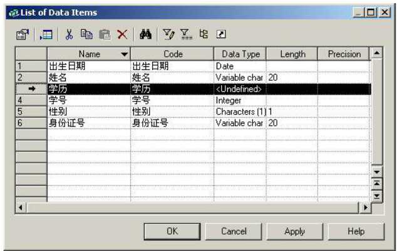Click the Characters (1) data type cell
This screenshot has height=251, width=397.
point(240,111)
